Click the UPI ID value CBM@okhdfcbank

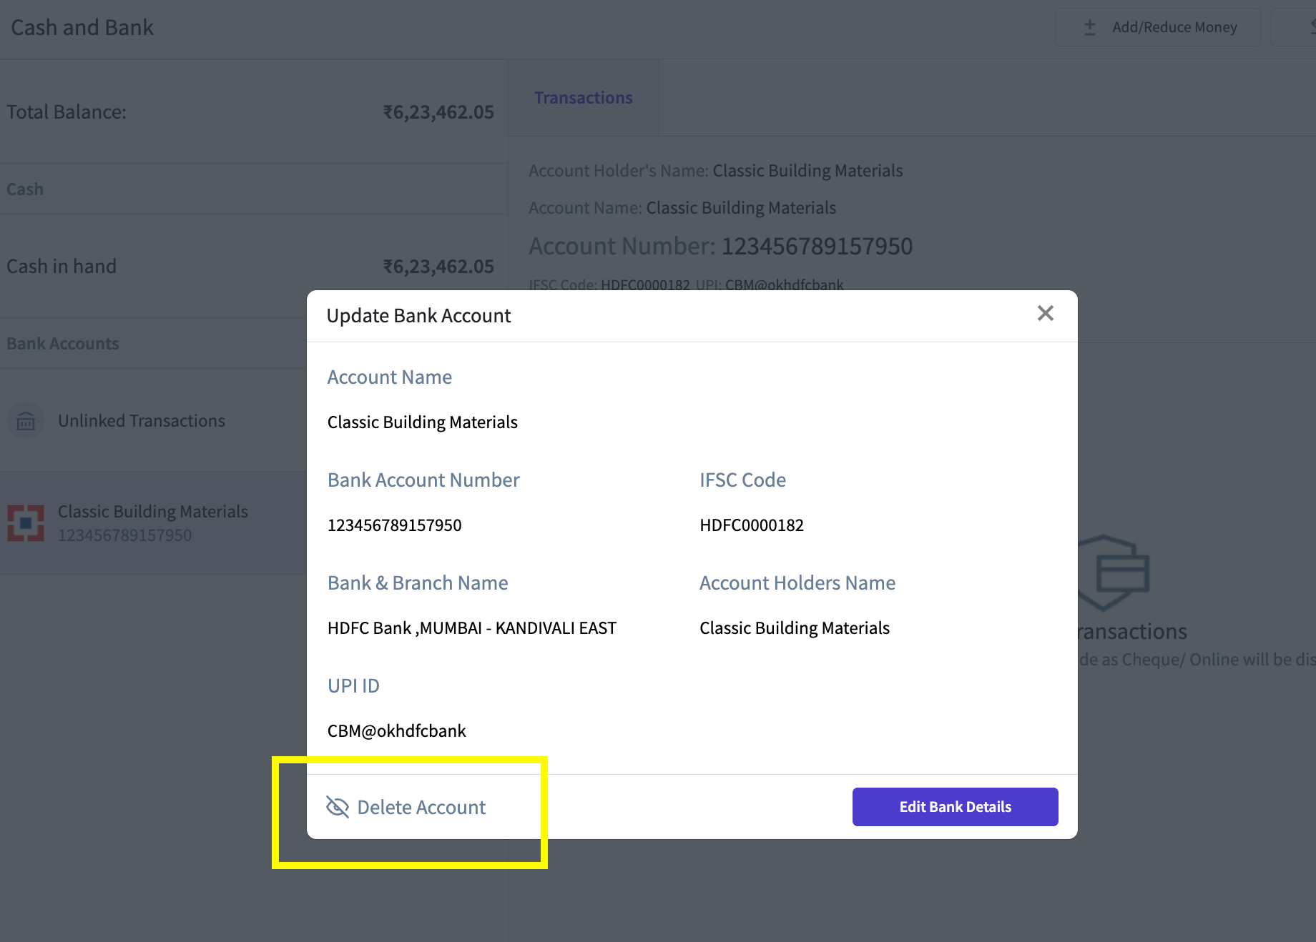(396, 730)
